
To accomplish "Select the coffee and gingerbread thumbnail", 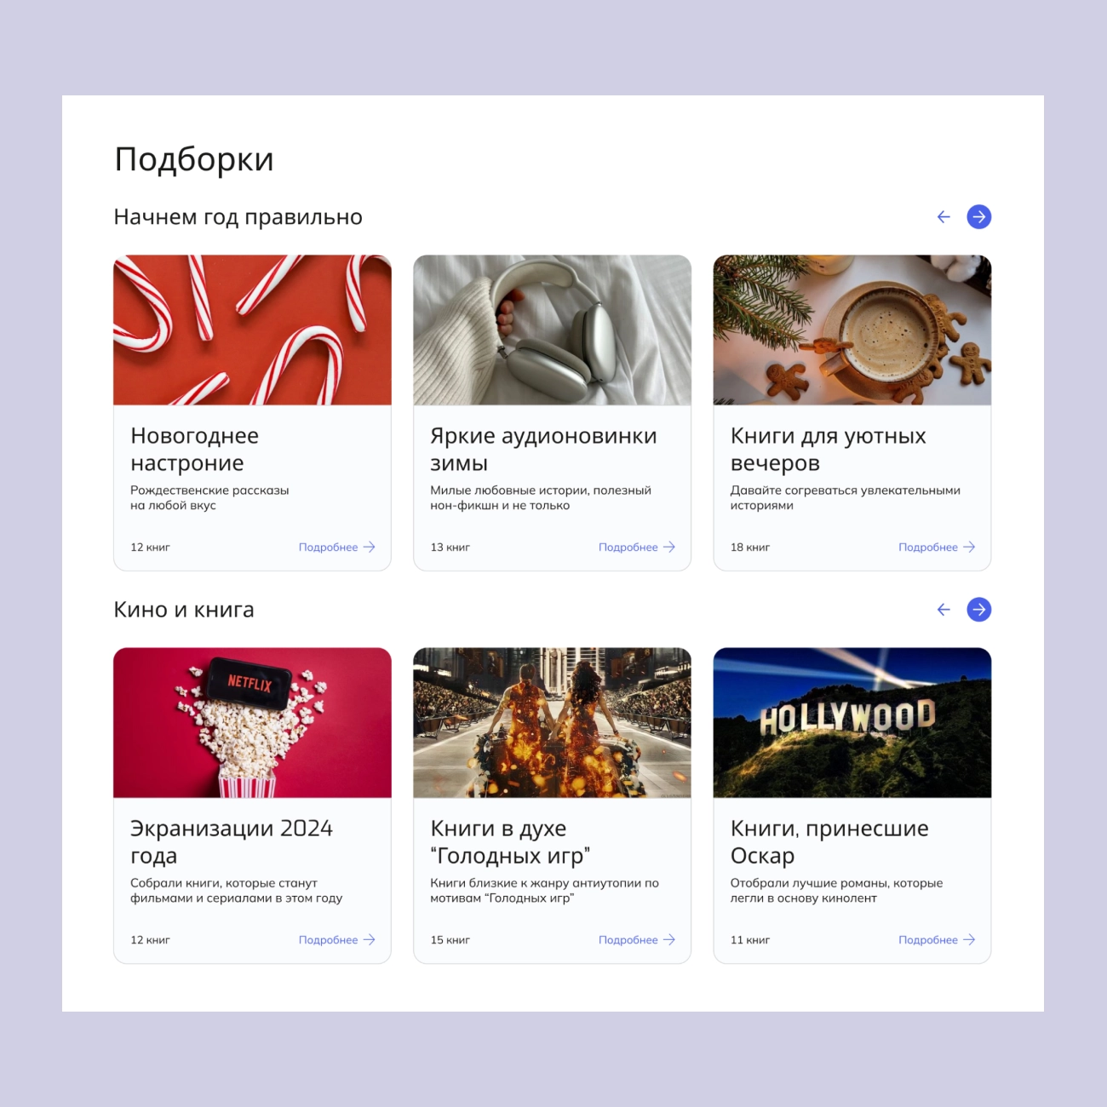I will click(852, 330).
